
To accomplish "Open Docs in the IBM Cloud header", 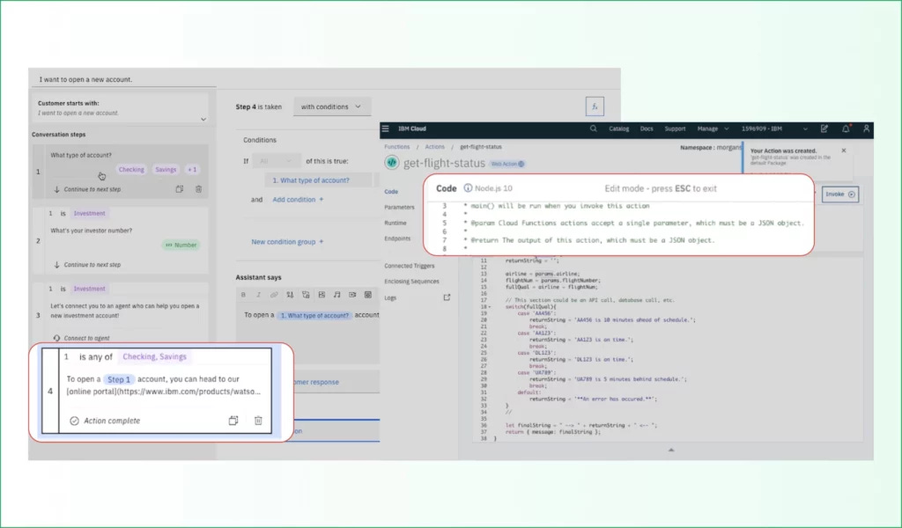I will tap(647, 128).
